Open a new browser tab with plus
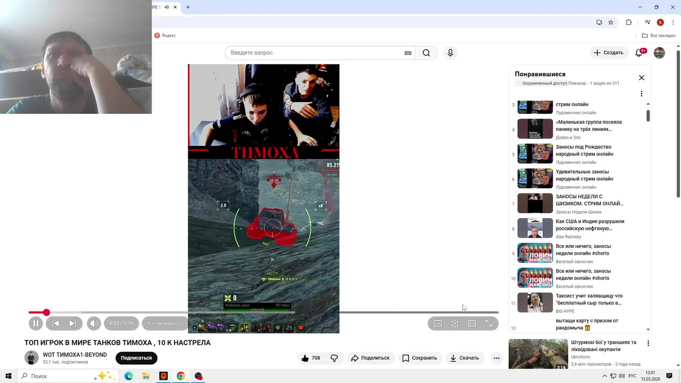The width and height of the screenshot is (681, 383). pyautogui.click(x=188, y=7)
